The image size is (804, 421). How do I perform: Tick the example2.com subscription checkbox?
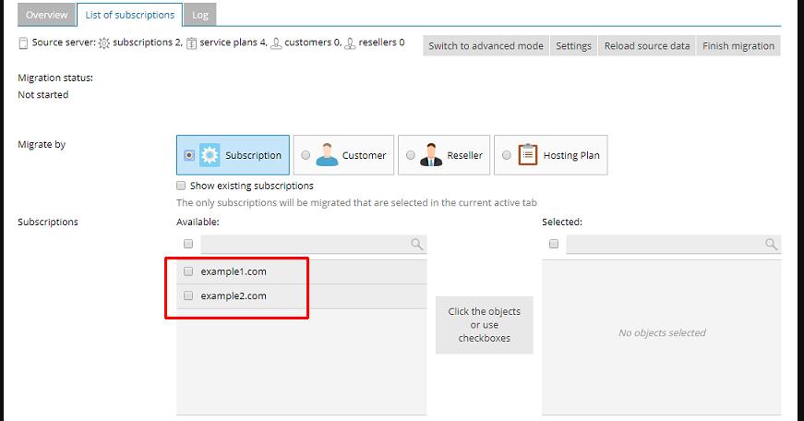coord(188,296)
